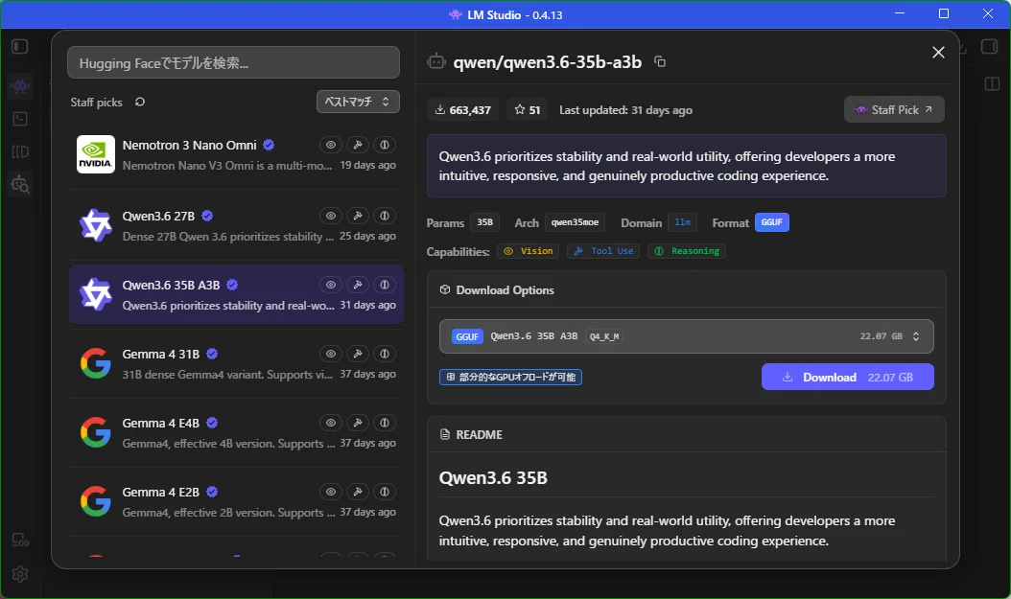
Task: Click the tool use icon on Gemma 4 31B
Action: click(x=358, y=354)
